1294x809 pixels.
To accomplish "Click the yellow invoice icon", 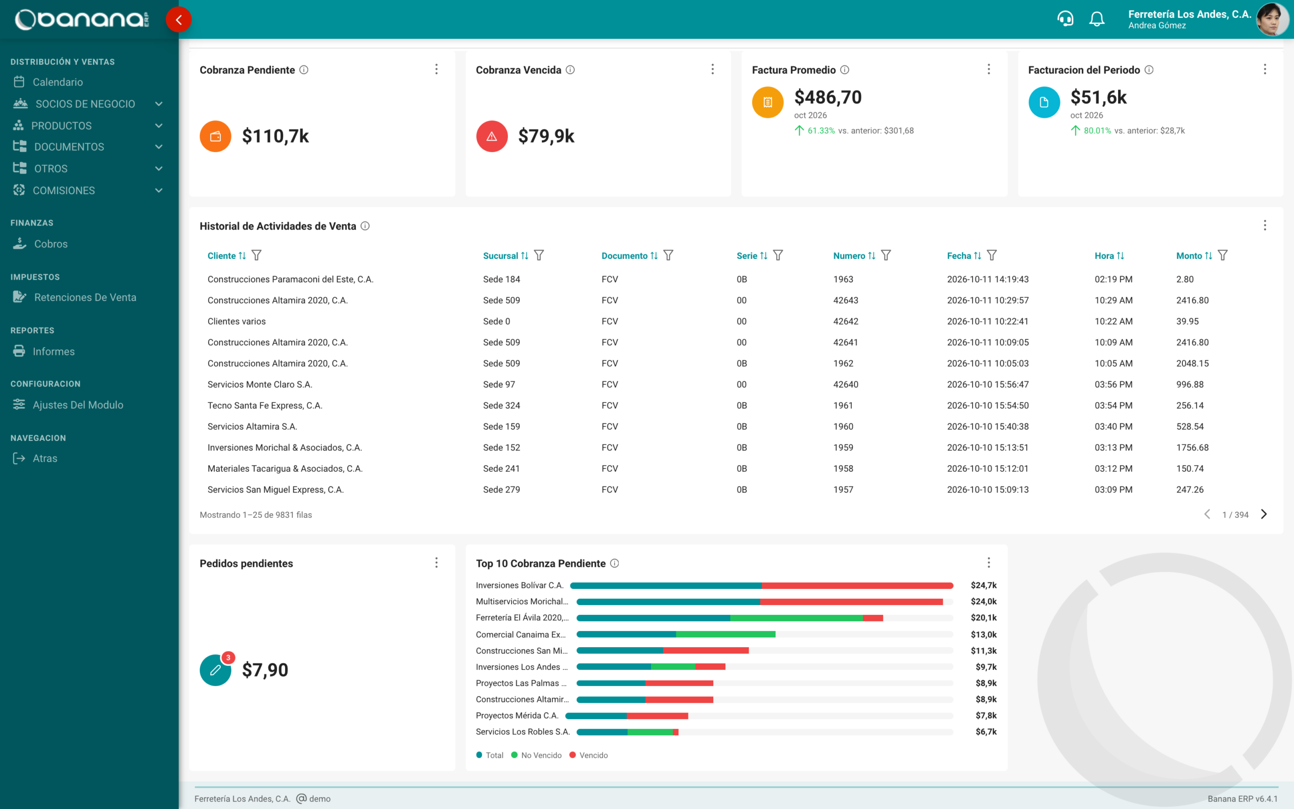I will tap(767, 102).
